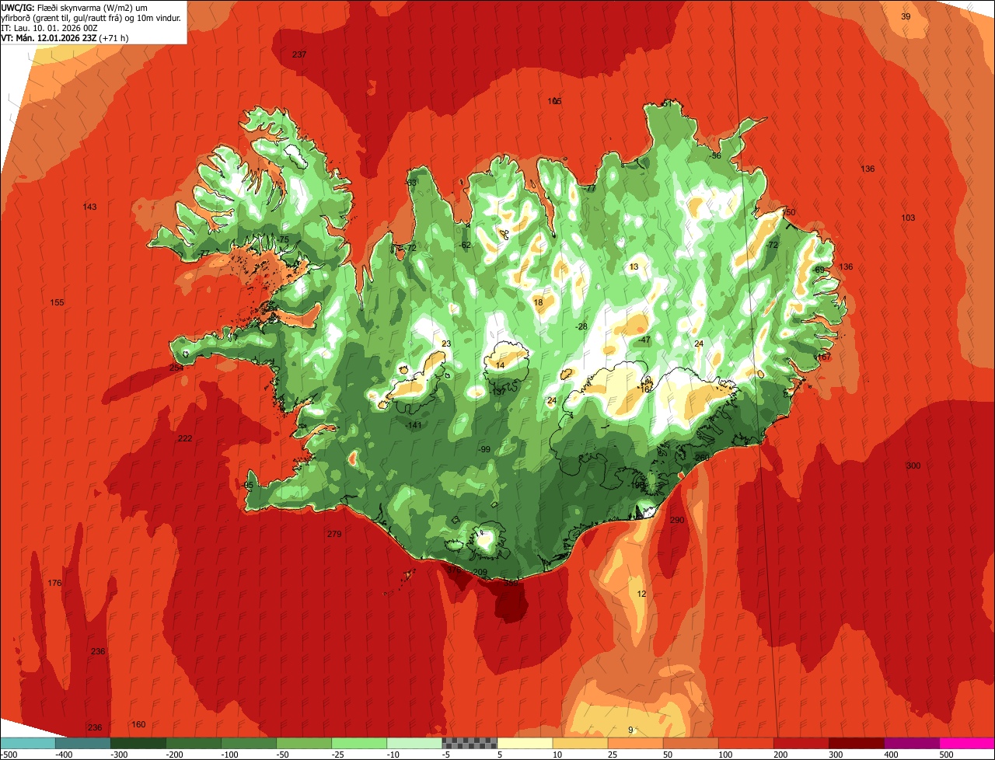
Task: Click the map value 137 south of Hofsjökull
Action: click(x=499, y=392)
